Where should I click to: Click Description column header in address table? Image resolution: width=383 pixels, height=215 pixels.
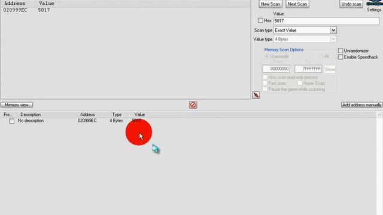(x=31, y=115)
